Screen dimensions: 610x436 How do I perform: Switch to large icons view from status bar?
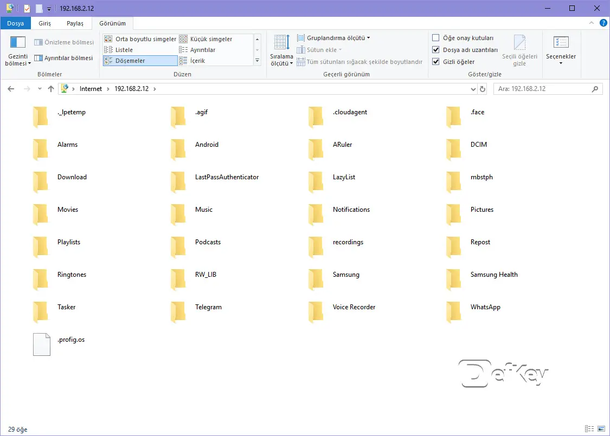[601, 428]
